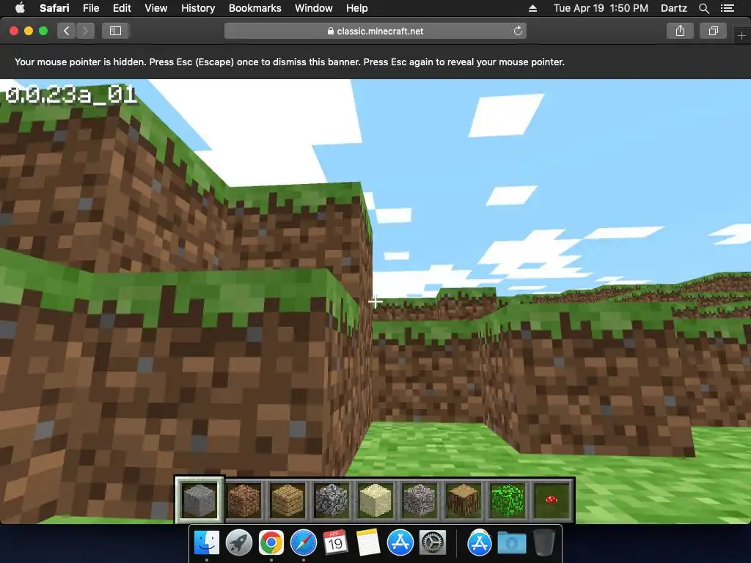
Task: Select the leaves block in the hotbar
Action: point(508,500)
